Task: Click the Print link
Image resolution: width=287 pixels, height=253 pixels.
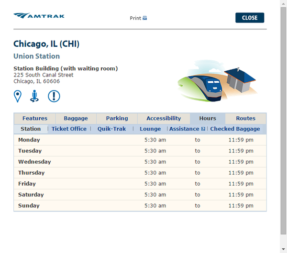Action: (135, 18)
